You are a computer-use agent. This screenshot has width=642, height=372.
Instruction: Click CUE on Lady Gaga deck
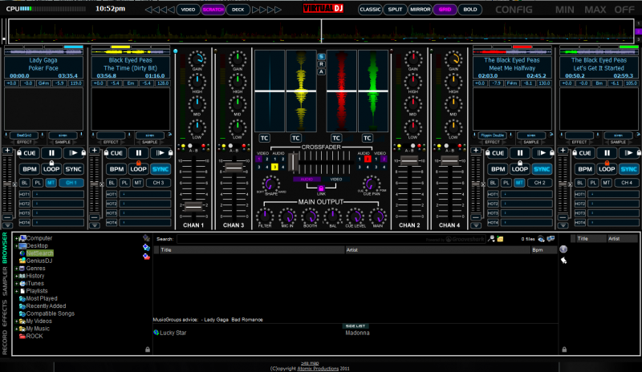(x=29, y=153)
